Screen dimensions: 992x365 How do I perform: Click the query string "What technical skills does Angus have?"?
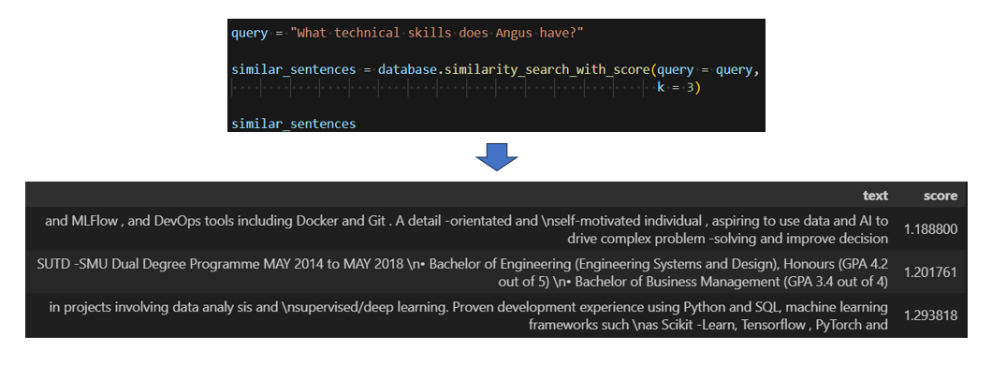click(436, 33)
